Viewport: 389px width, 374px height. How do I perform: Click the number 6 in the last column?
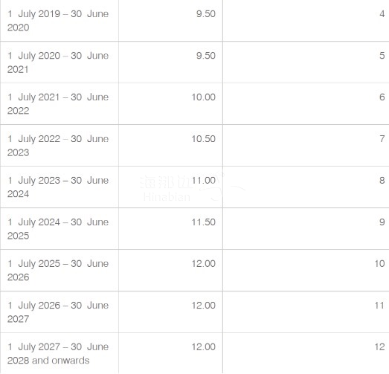click(382, 97)
